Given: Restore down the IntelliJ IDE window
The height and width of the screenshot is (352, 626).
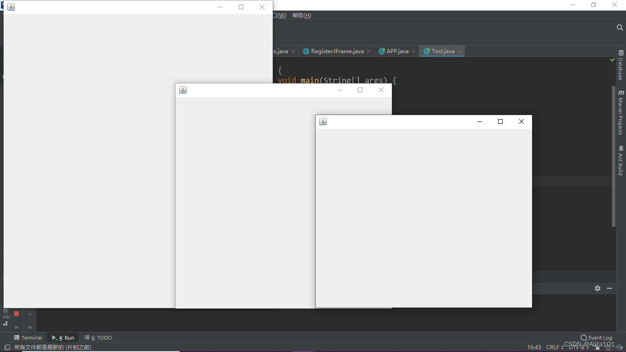Looking at the screenshot, I should coord(593,5).
